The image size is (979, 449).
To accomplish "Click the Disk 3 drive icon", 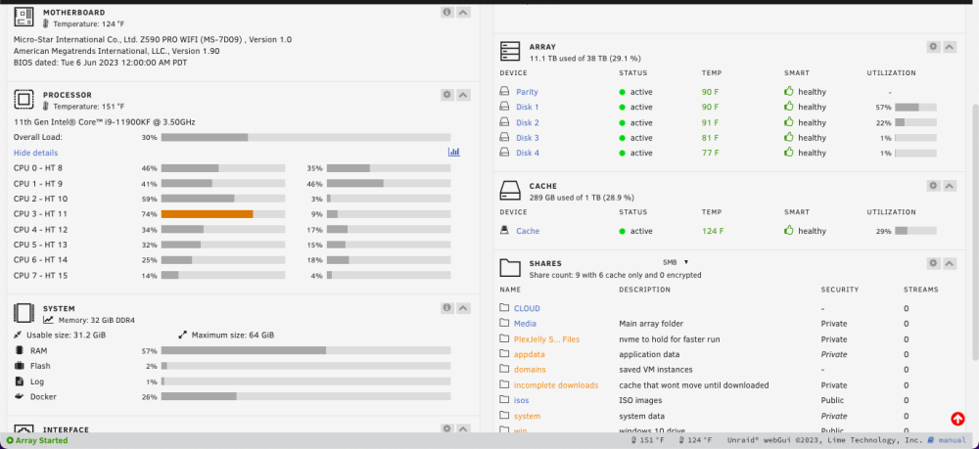I will (504, 137).
